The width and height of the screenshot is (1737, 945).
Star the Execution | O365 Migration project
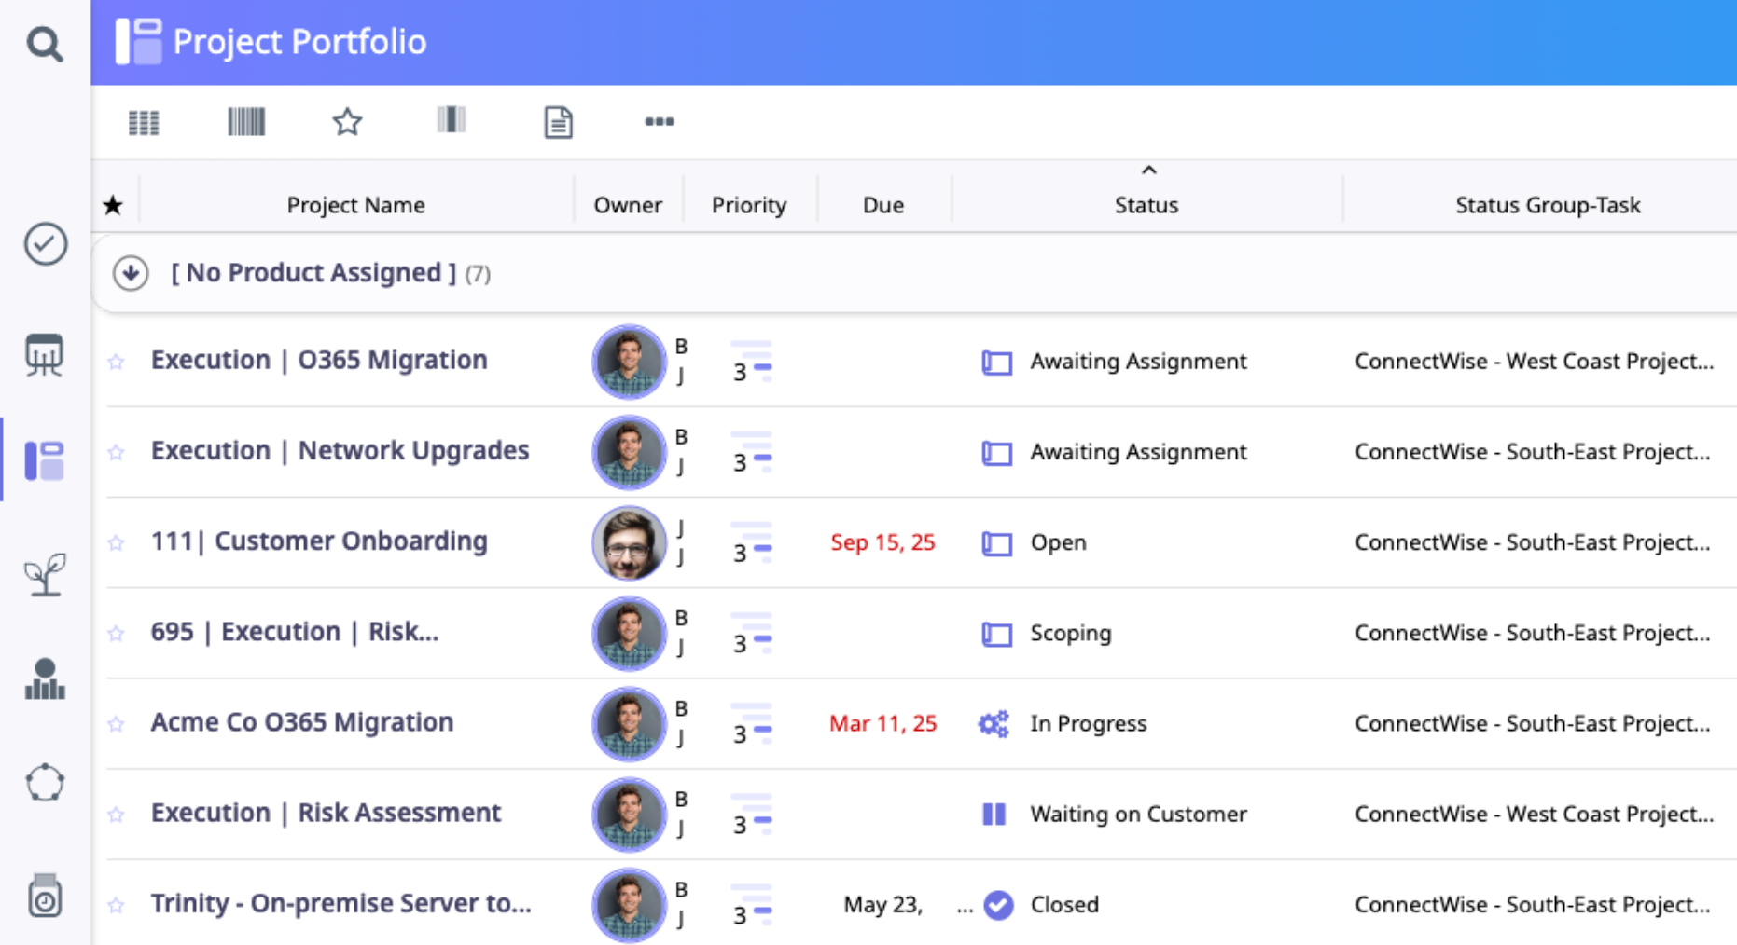pos(116,362)
